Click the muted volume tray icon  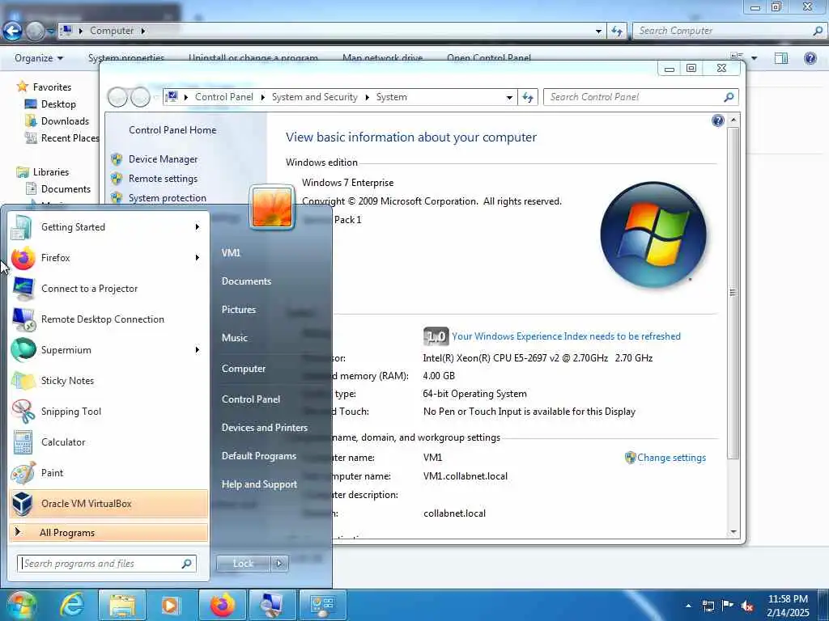coord(747,606)
